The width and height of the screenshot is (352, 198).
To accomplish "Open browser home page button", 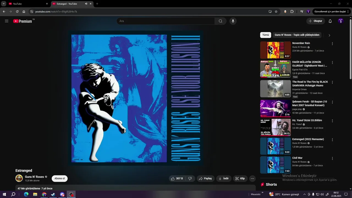I will (x=24, y=12).
